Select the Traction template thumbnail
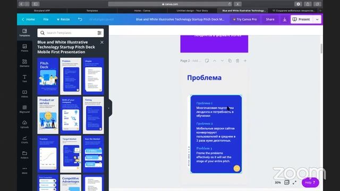The height and width of the screenshot is (191, 340). coord(48,154)
